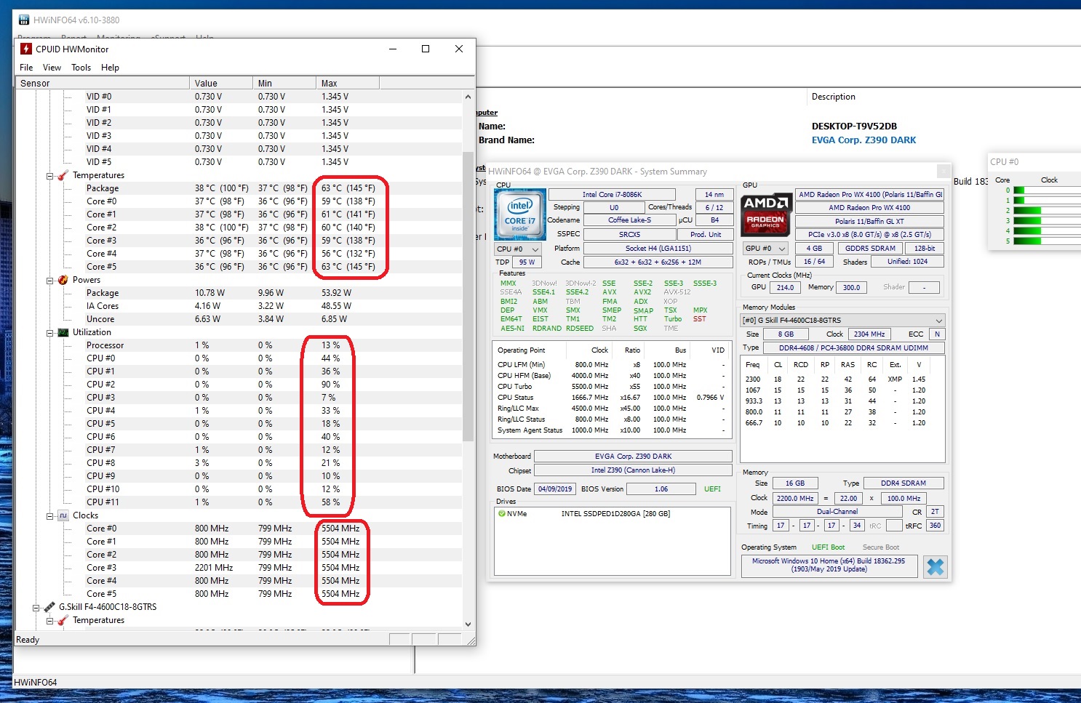Click the red SST feature label
This screenshot has width=1081, height=703.
point(699,319)
